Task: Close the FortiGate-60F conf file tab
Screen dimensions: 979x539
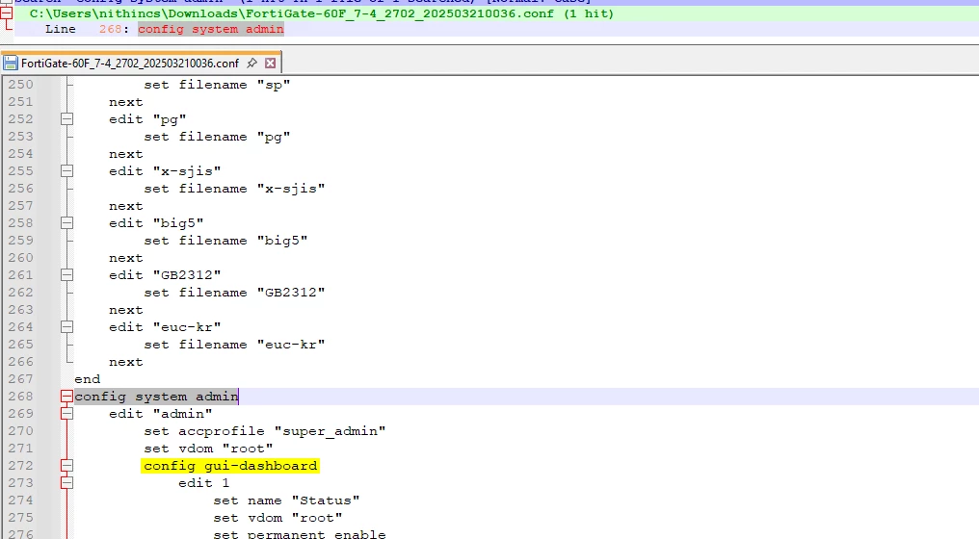Action: click(x=271, y=64)
